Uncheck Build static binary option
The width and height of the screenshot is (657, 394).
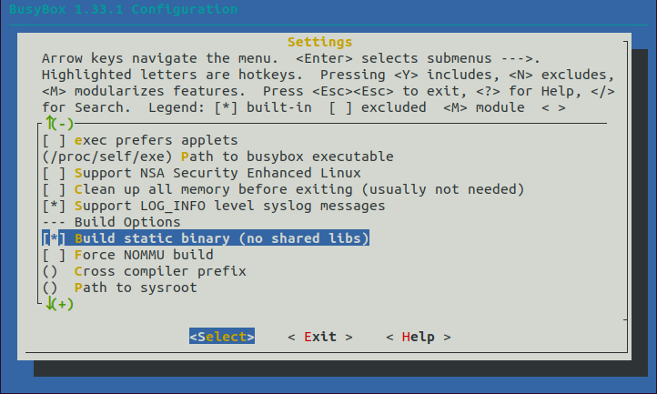click(x=54, y=238)
